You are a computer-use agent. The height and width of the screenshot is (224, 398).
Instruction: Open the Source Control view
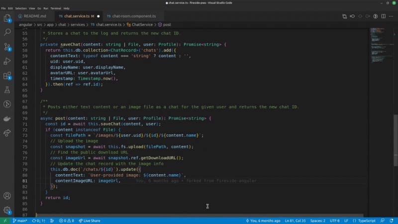(7, 47)
